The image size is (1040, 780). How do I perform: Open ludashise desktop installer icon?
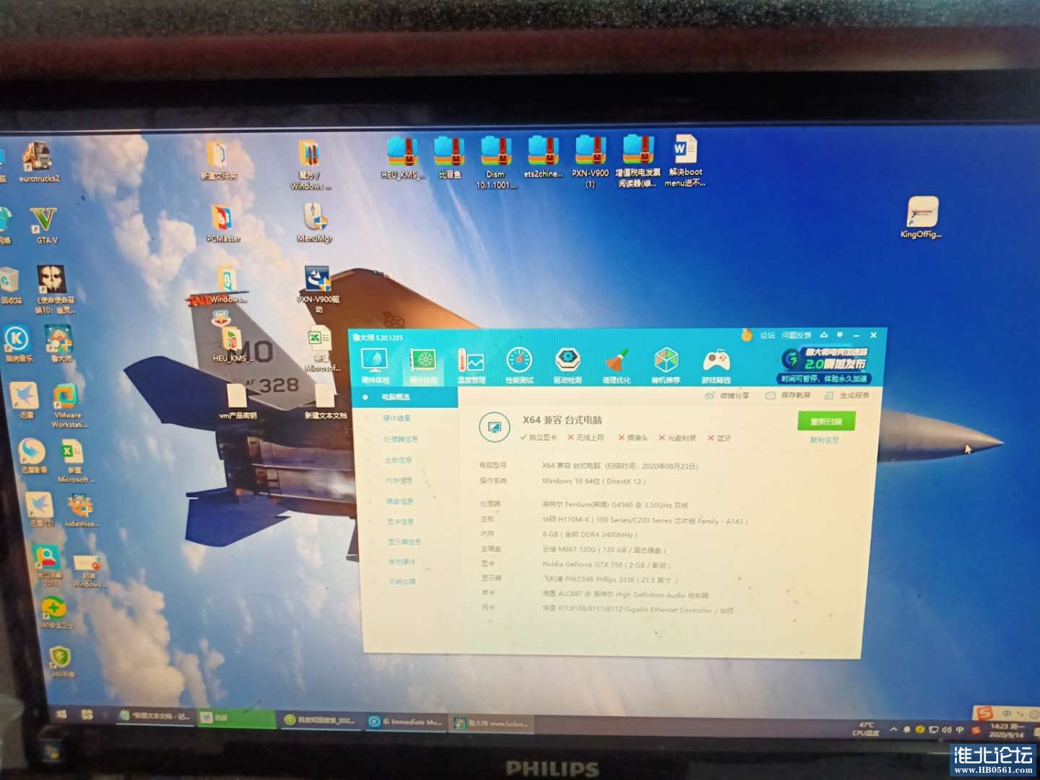tap(81, 511)
